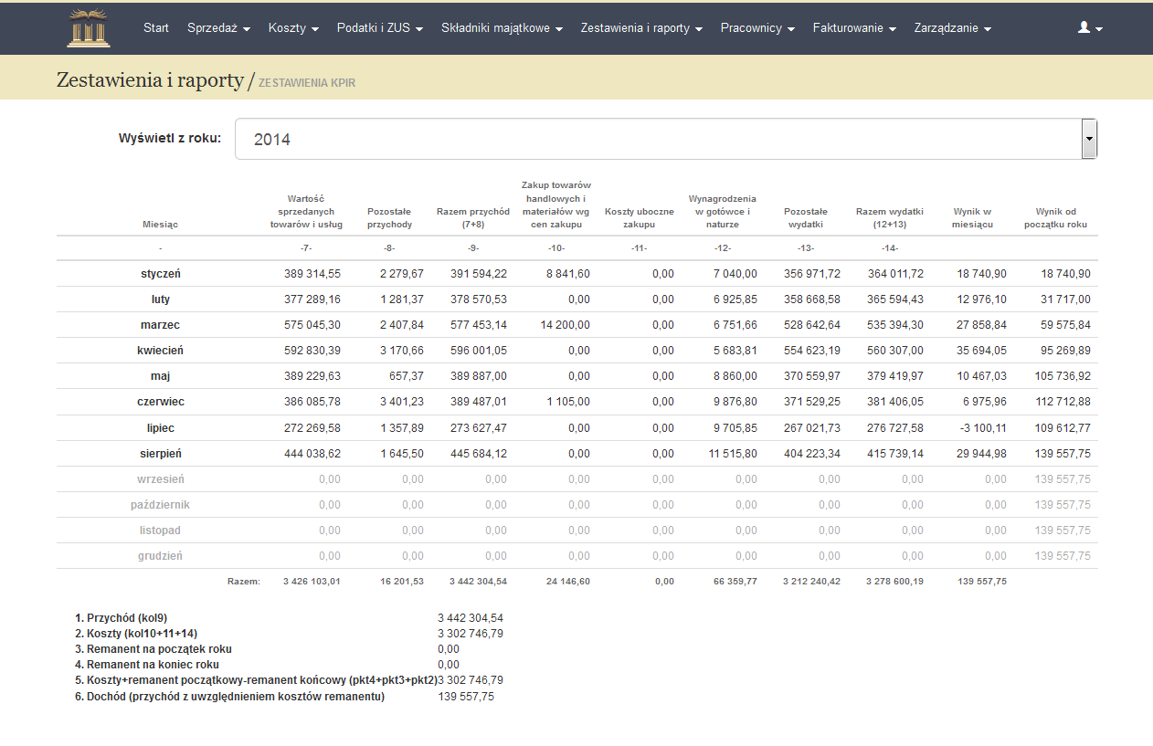Click sierpień cumulative result 139 557,75
The height and width of the screenshot is (746, 1153).
pos(1063,453)
